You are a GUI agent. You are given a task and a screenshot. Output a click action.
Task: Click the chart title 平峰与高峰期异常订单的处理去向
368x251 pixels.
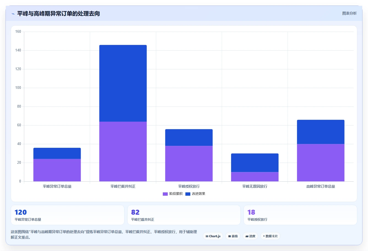(58, 13)
